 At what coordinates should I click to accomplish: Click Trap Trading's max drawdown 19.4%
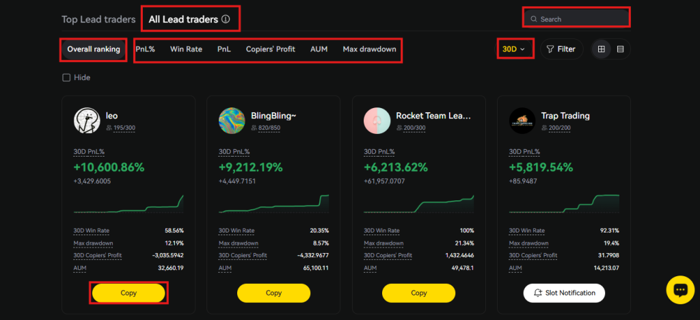[x=612, y=243]
